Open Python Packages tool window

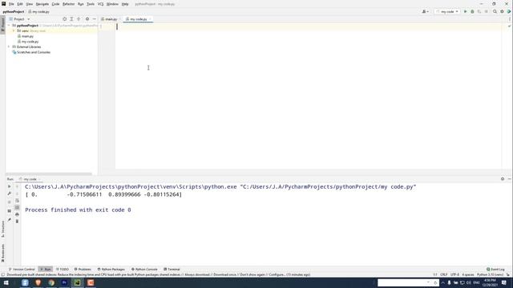(x=111, y=269)
